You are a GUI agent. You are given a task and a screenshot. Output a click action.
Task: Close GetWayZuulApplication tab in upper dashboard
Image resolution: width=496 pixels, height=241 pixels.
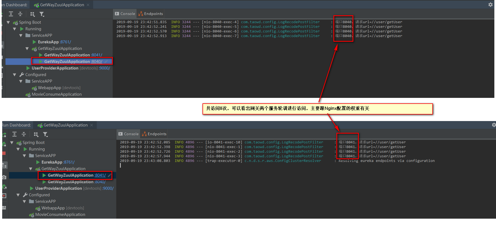pos(88,5)
